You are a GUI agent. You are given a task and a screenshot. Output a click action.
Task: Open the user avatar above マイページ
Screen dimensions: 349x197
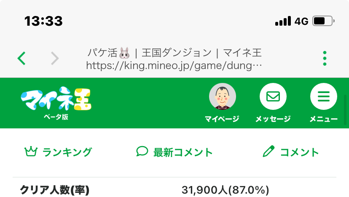(x=223, y=96)
